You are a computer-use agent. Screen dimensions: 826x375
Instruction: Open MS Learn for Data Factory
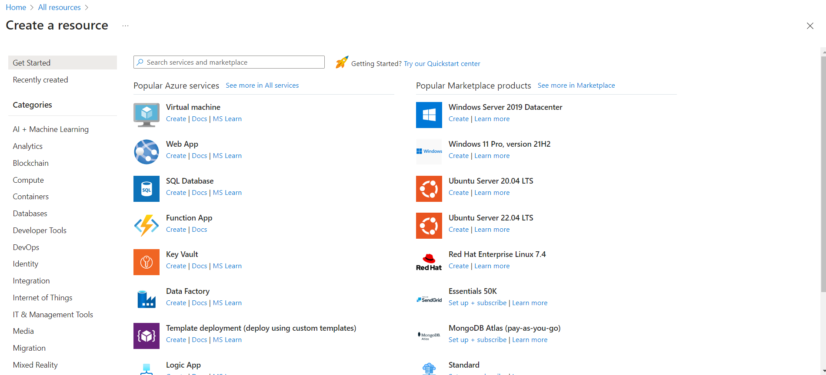[227, 303]
